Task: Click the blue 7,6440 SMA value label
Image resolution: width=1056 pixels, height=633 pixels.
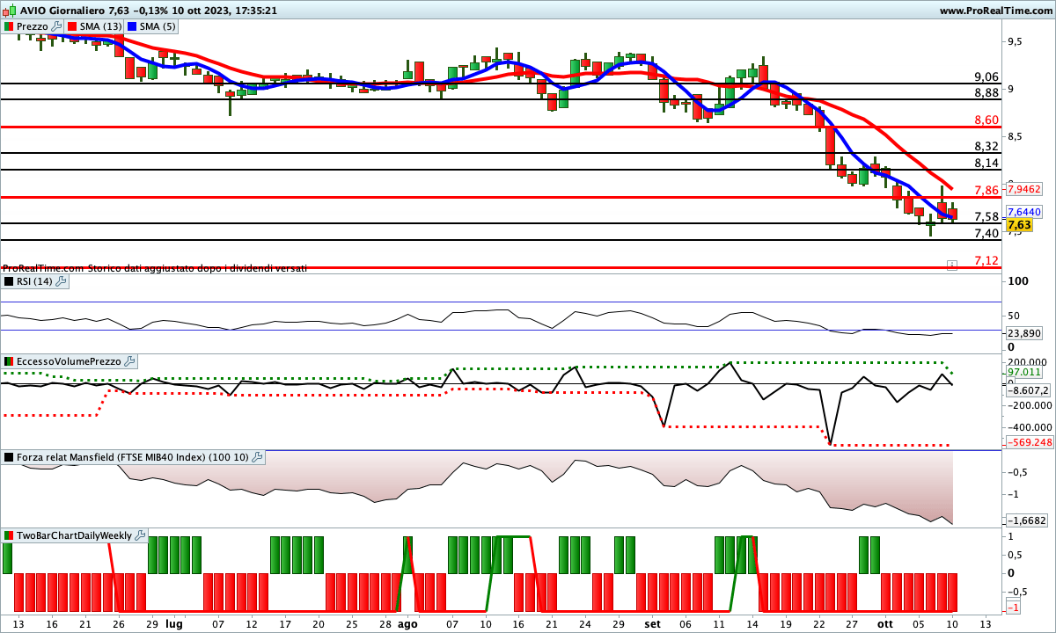Action: (1023, 212)
